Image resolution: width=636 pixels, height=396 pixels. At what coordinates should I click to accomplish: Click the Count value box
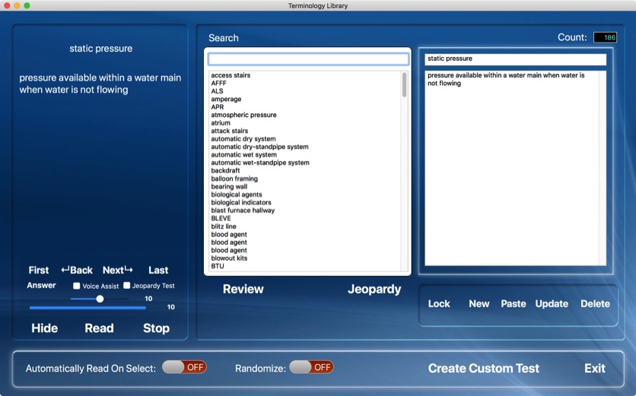pos(605,37)
